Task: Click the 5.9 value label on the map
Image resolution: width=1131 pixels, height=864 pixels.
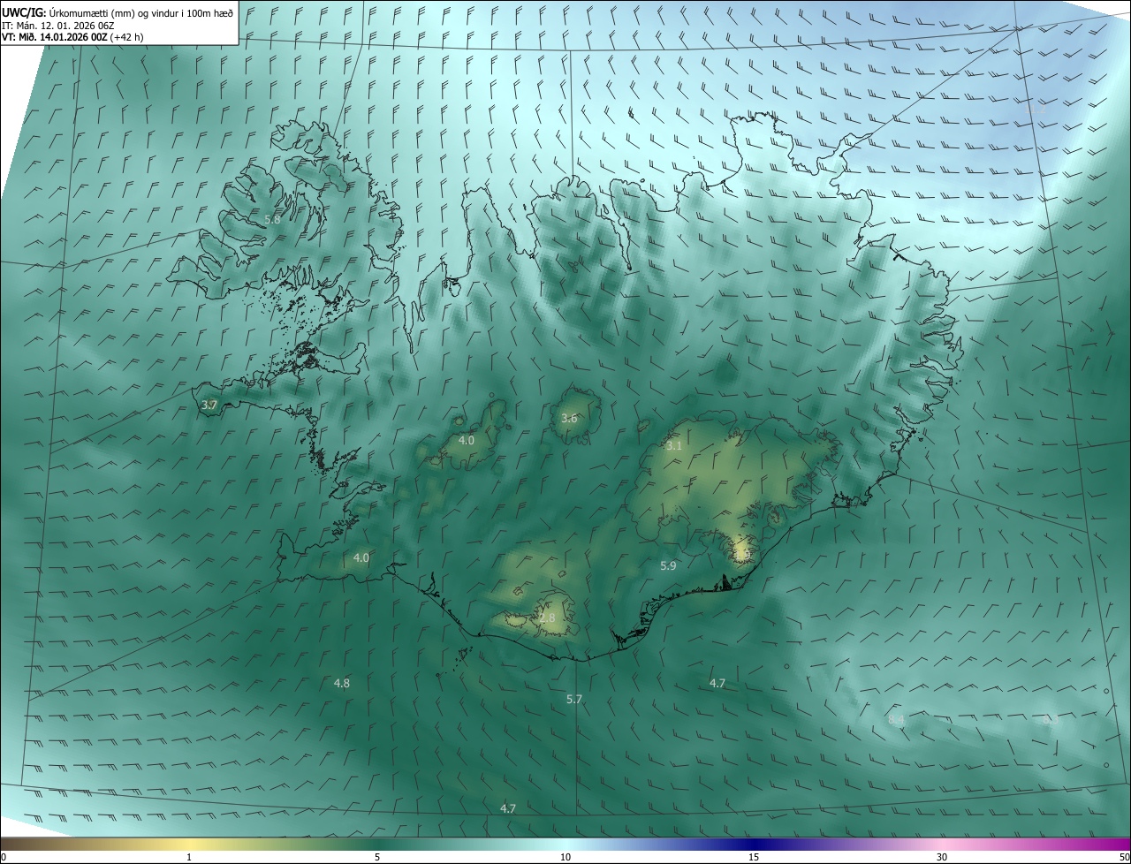Action: pos(668,566)
